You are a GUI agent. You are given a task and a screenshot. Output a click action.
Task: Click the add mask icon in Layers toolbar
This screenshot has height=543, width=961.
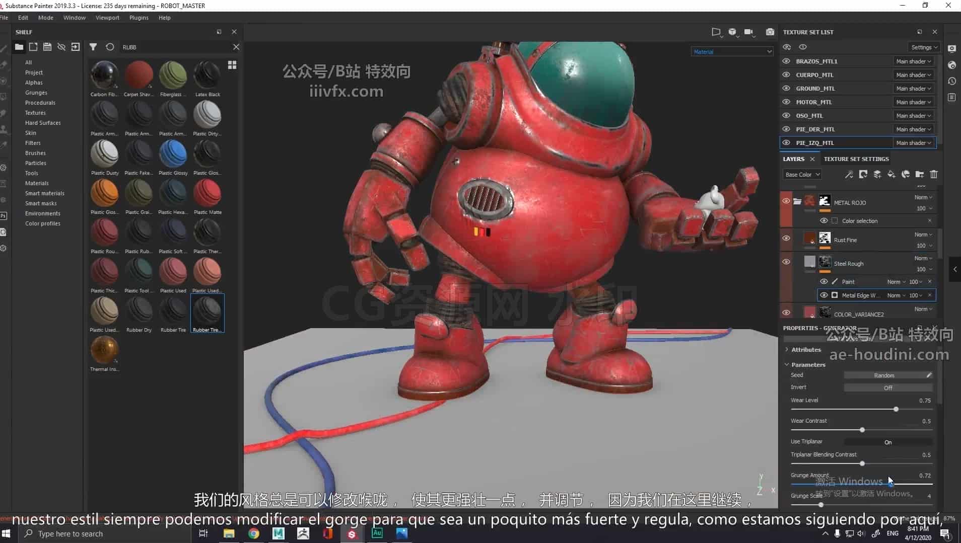[x=863, y=174]
